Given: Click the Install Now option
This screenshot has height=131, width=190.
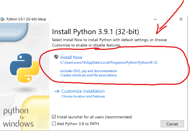Looking at the screenshot, I should click(118, 67).
